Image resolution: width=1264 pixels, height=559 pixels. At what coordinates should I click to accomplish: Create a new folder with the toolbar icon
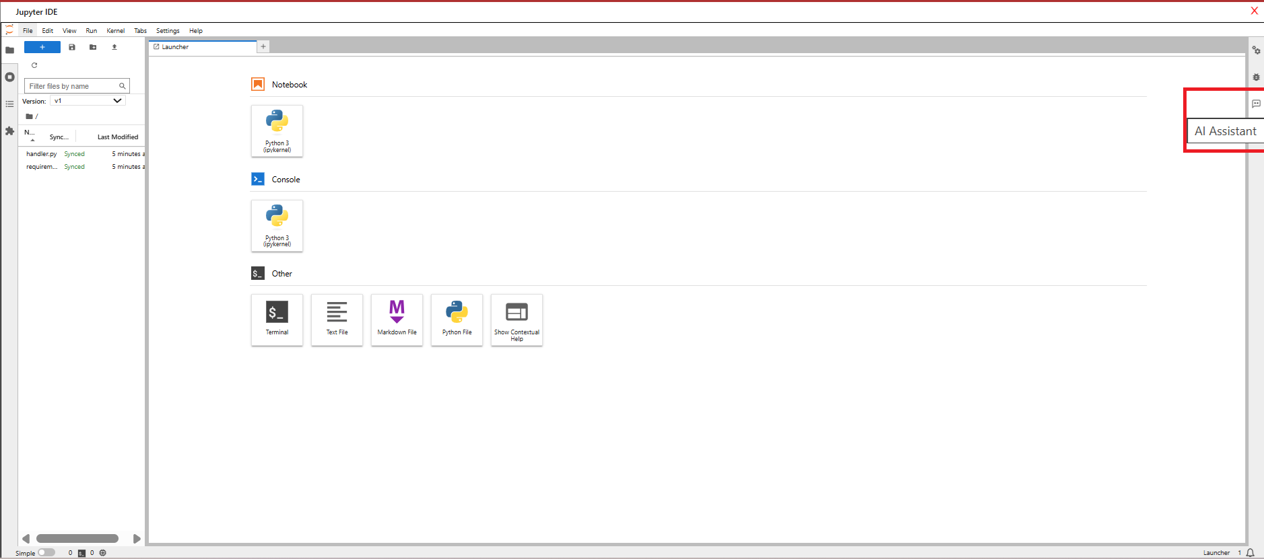click(93, 47)
